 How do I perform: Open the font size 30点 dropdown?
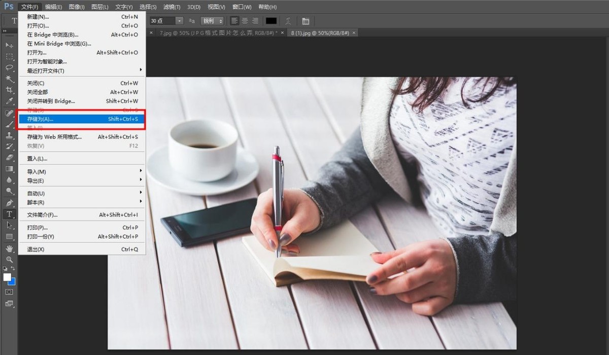[179, 21]
